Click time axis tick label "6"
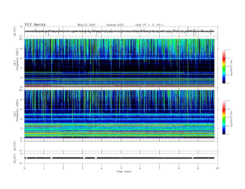This screenshot has width=245, height=189. tap(140, 168)
